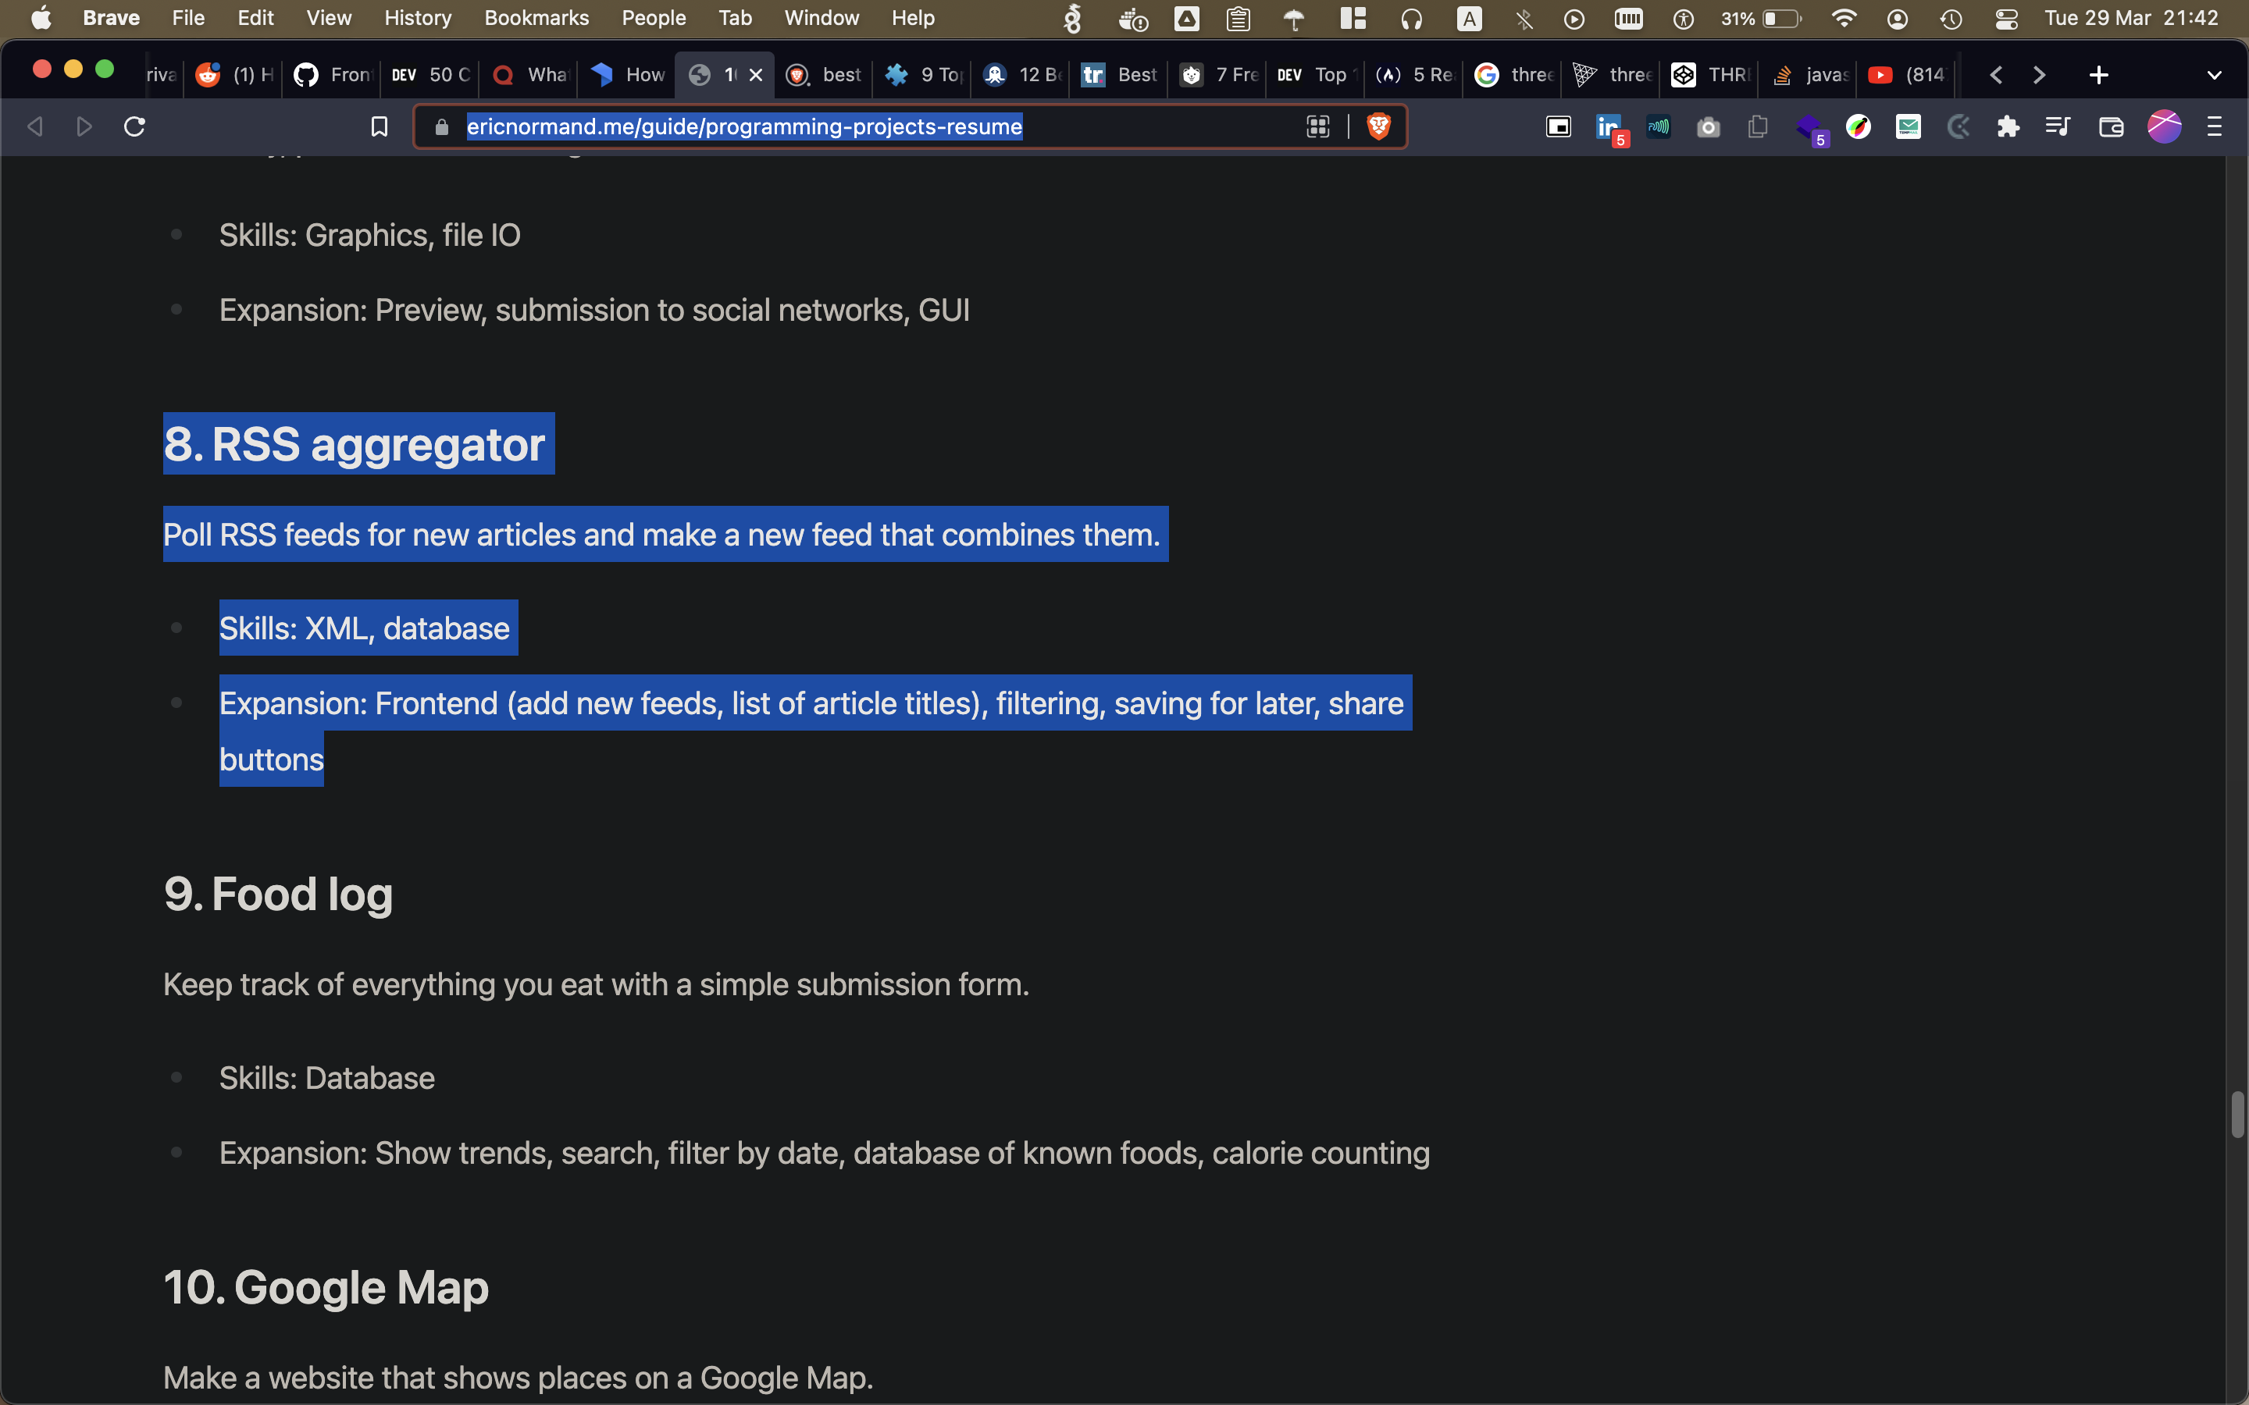Open the Brave hamburger main menu
Screen dimensions: 2249x1405
tap(2214, 127)
